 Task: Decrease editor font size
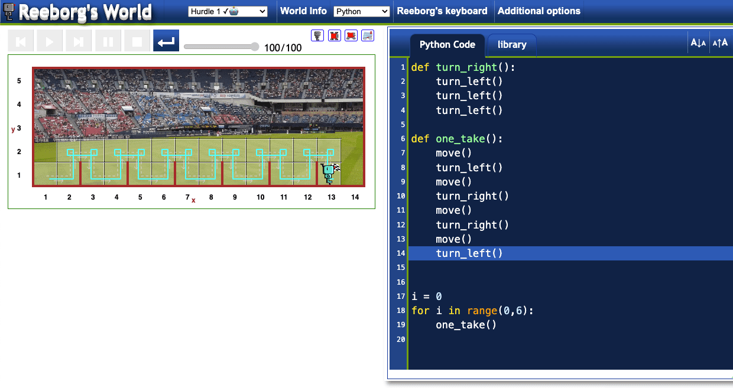tap(698, 43)
